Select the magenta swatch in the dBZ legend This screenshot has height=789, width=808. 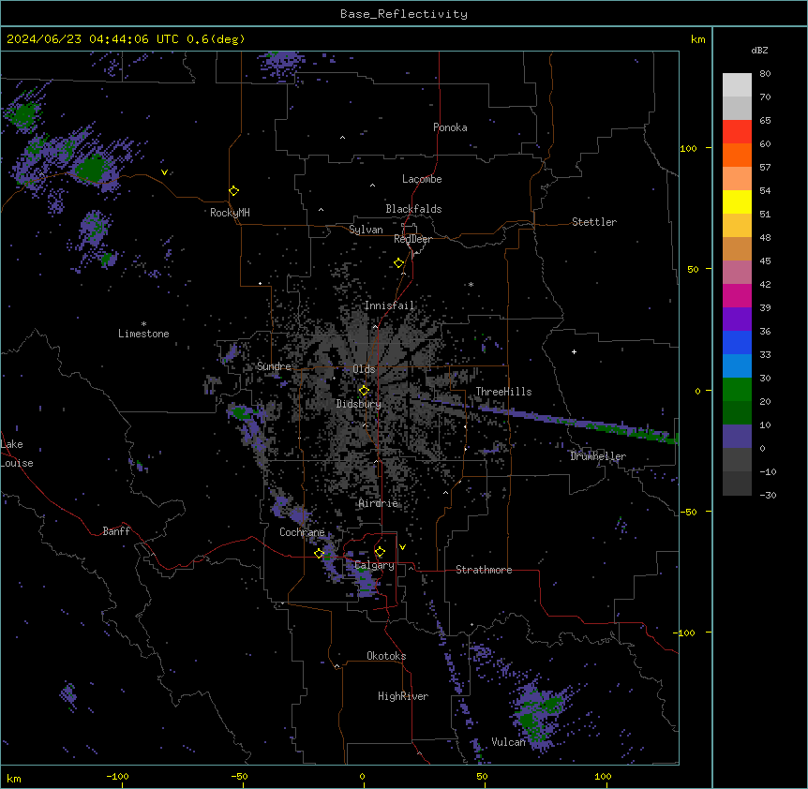[737, 295]
